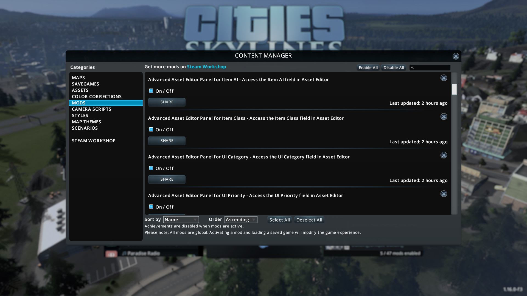Screen dimensions: 527x296
Task: Click the mods list scrollbar handle
Action: pyautogui.click(x=454, y=90)
